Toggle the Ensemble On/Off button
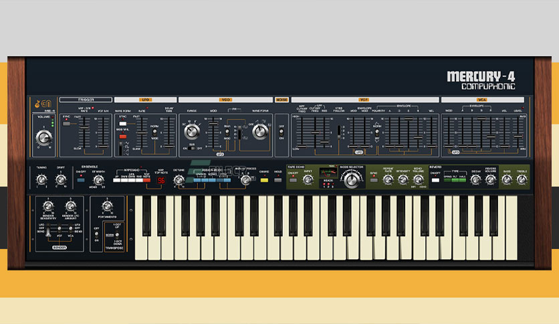Viewport: 559px width, 324px height. (x=81, y=180)
